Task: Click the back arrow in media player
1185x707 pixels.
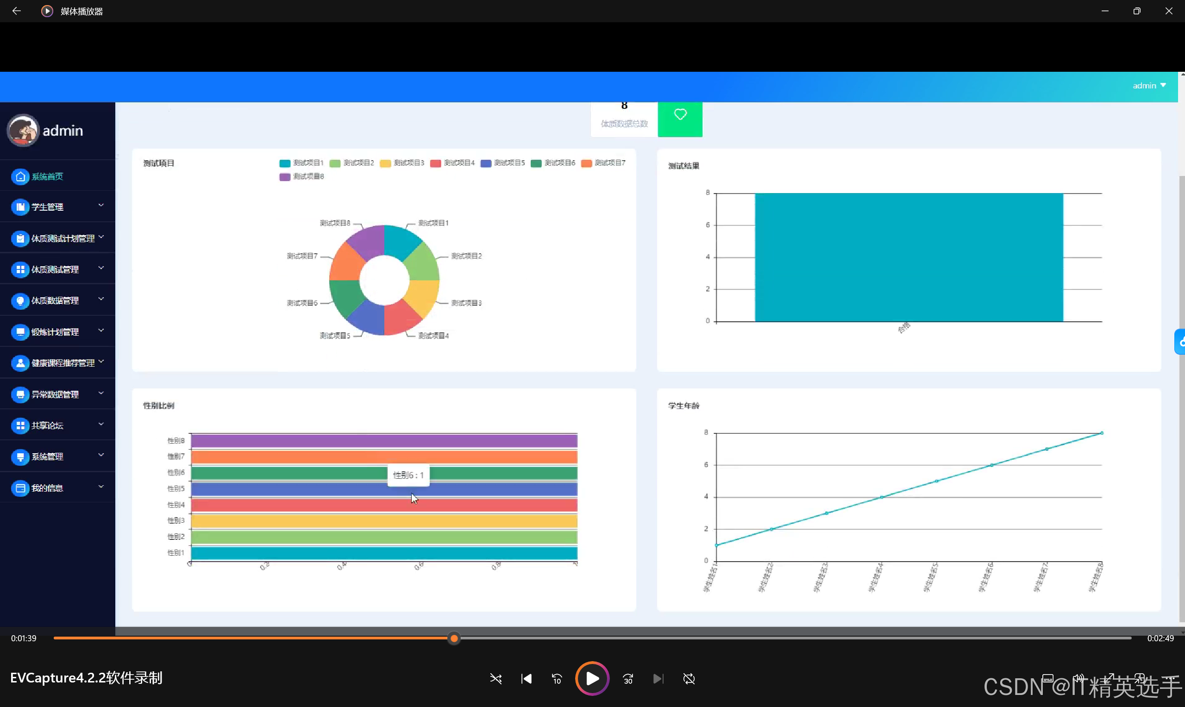Action: point(17,11)
